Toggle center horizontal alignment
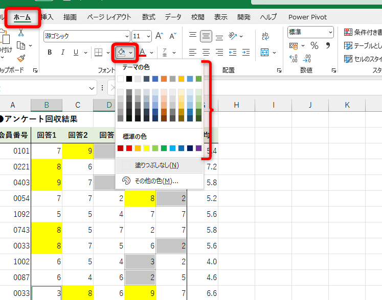Screen dimensions: 382x300 206,52
